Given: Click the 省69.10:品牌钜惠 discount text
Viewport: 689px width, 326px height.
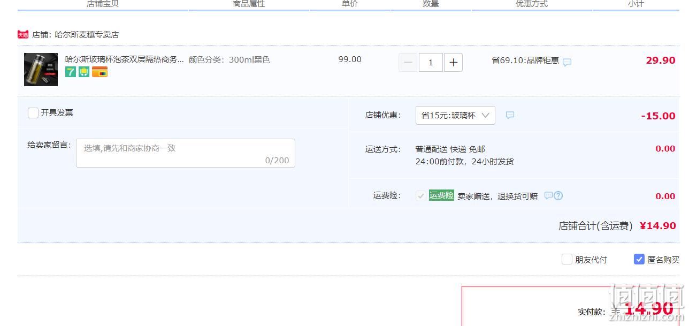Looking at the screenshot, I should click(525, 60).
